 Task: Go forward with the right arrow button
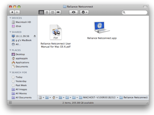[x=17, y=12]
